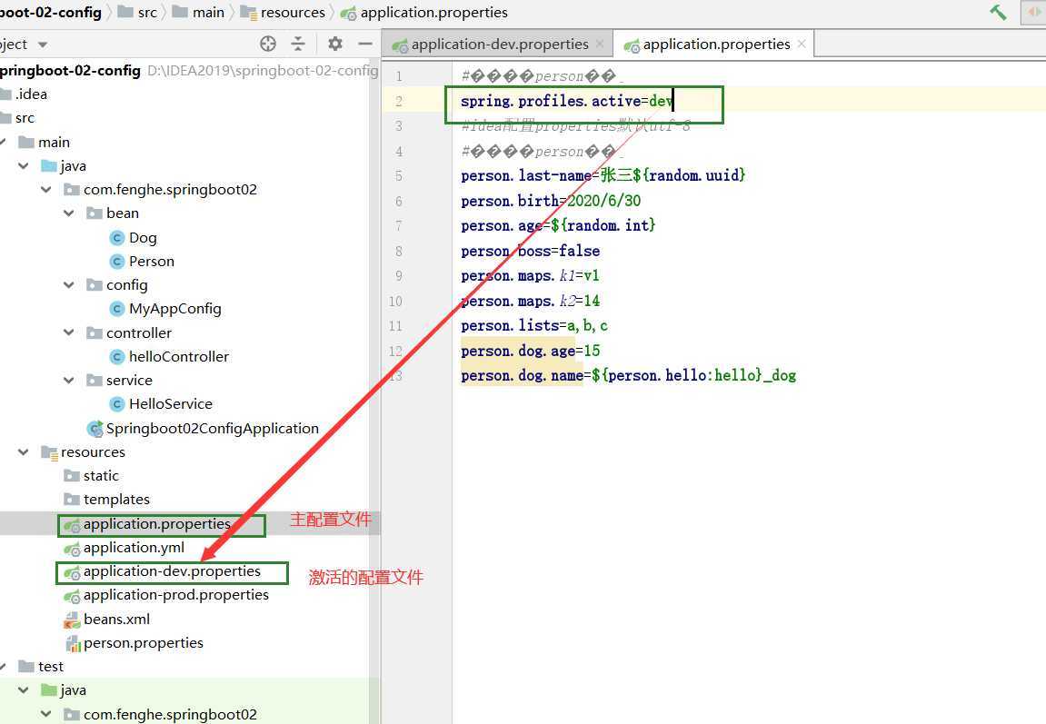Click line number 13 in the gutter
The height and width of the screenshot is (724, 1046).
[x=395, y=375]
